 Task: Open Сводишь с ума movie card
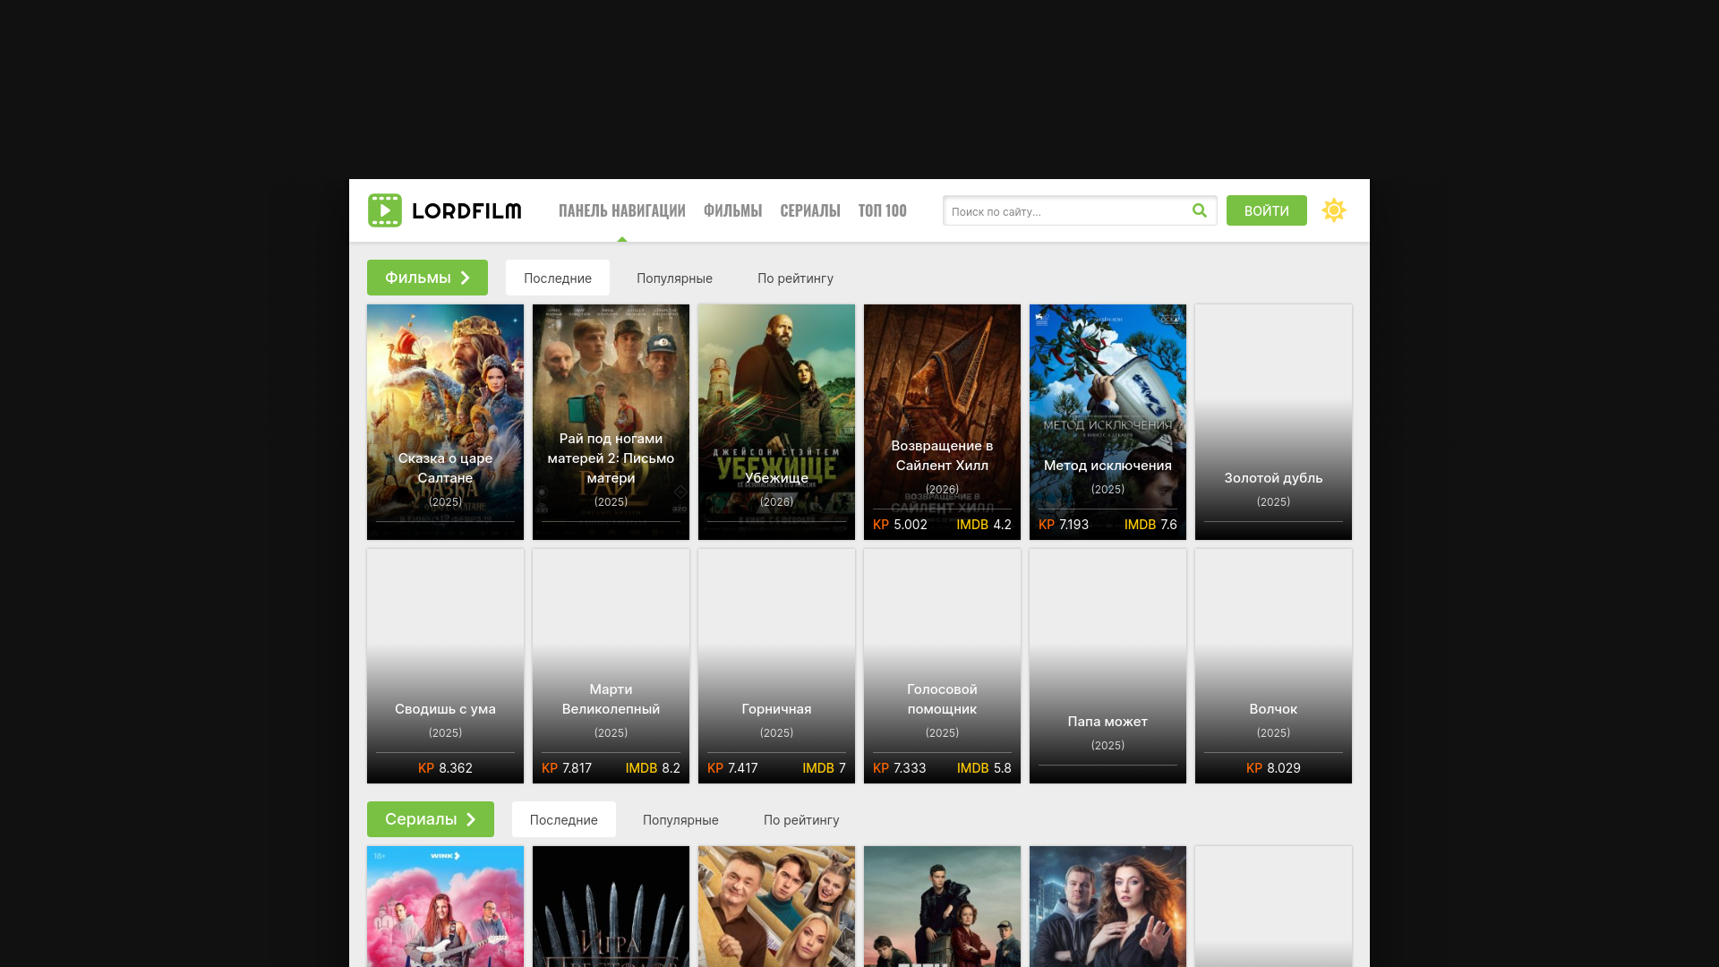point(445,666)
